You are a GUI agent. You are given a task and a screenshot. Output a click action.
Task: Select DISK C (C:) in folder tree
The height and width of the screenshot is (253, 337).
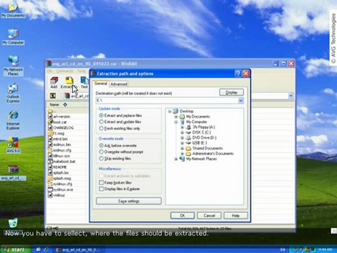coord(198,132)
